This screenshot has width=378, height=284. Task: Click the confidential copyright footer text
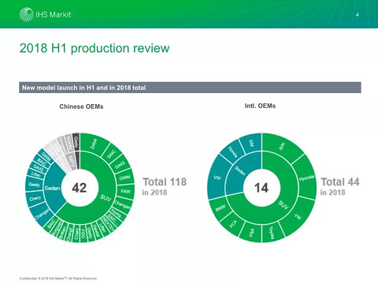point(58,278)
